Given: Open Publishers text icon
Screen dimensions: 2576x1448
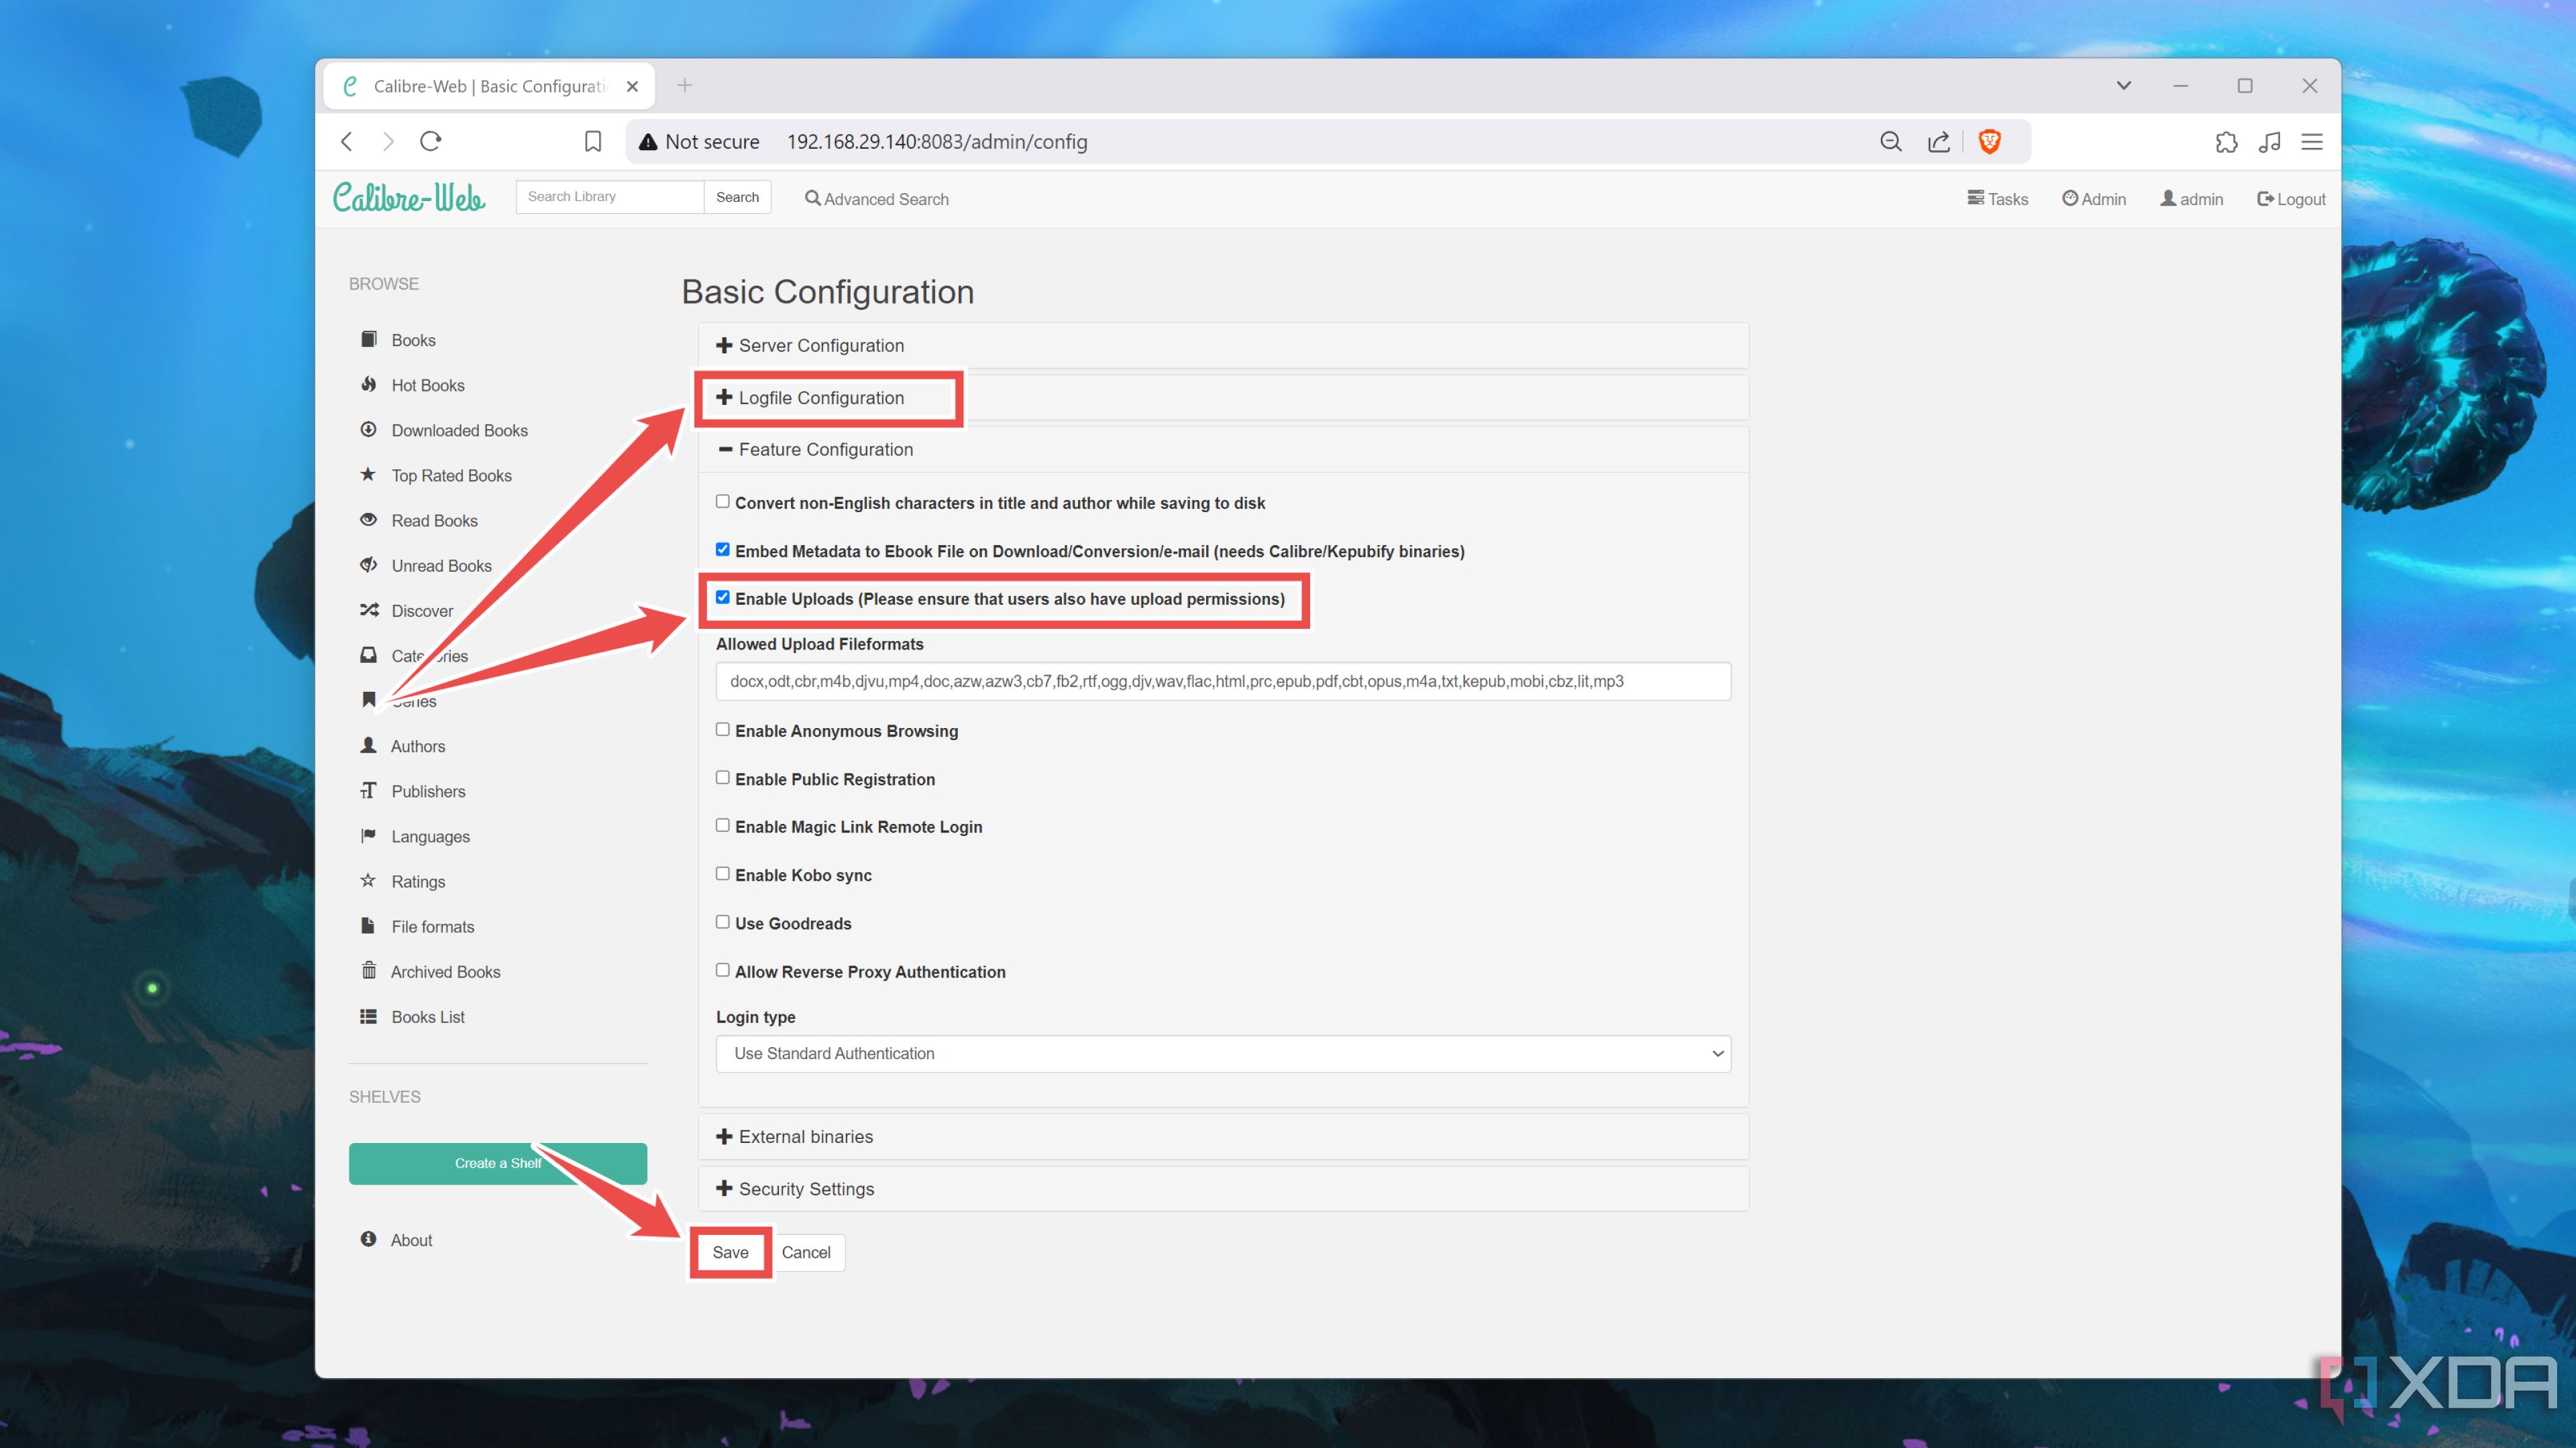Looking at the screenshot, I should click(x=369, y=790).
